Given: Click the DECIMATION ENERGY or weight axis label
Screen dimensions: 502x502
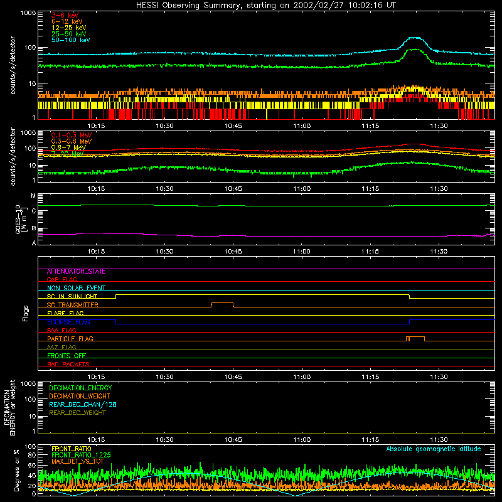Looking at the screenshot, I should (x=9, y=407).
